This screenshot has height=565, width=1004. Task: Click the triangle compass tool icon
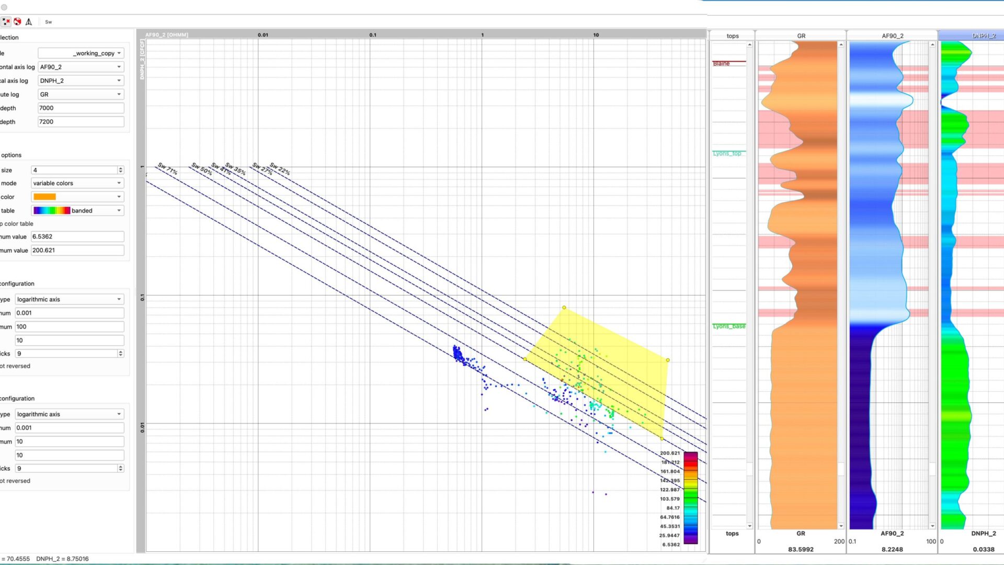click(29, 21)
